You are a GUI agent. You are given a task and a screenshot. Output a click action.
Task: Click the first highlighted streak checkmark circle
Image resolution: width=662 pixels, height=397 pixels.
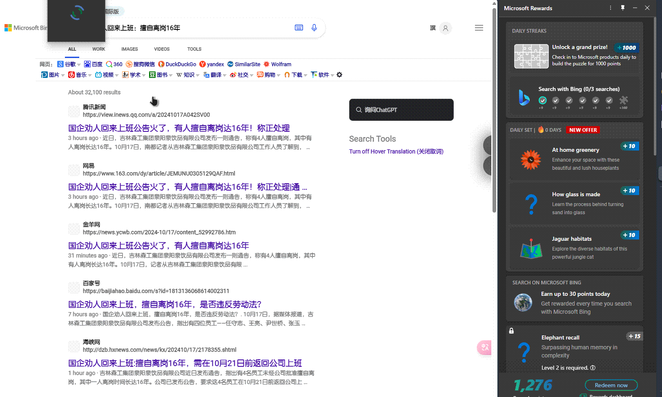(x=542, y=100)
